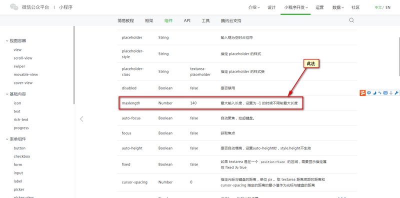Click the IME user account icon

point(391,93)
